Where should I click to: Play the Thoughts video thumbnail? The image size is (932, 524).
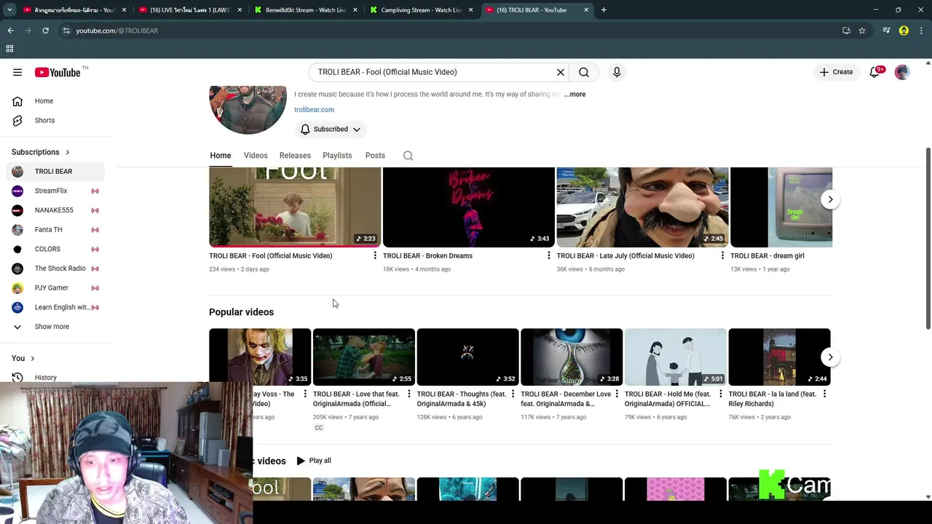[467, 357]
